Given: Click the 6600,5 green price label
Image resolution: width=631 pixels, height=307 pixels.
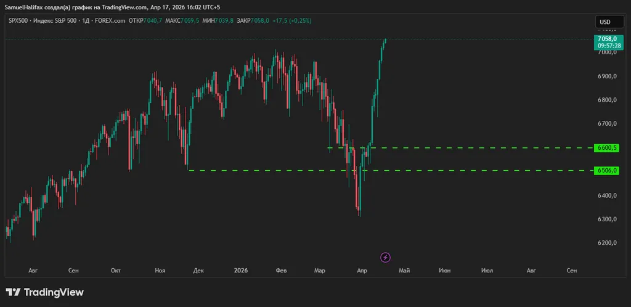Looking at the screenshot, I should 607,148.
